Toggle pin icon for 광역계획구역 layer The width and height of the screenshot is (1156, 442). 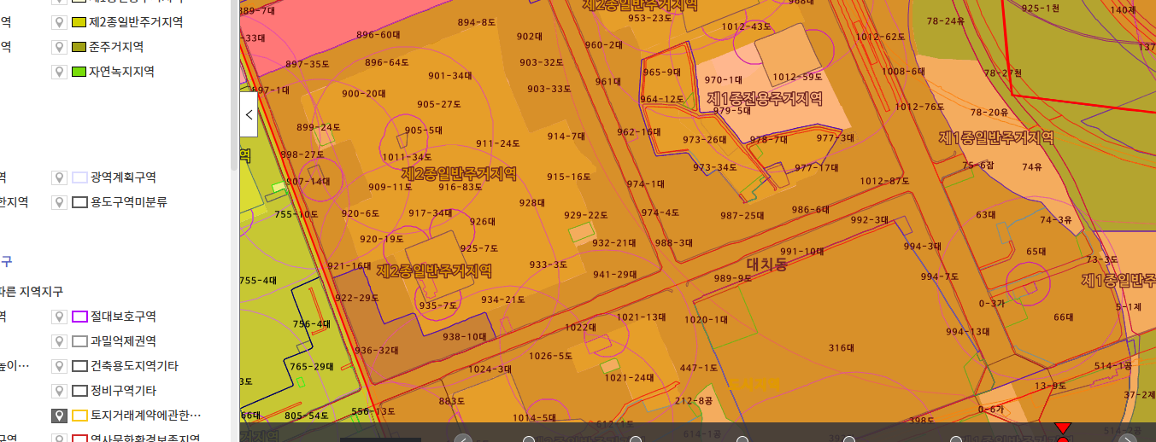coord(59,178)
